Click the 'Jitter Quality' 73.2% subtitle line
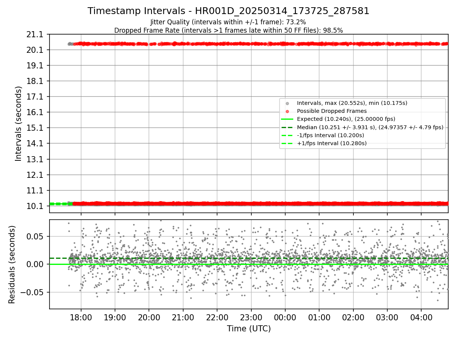 (x=228, y=22)
